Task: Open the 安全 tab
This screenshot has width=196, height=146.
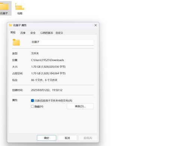Action: [33, 33]
